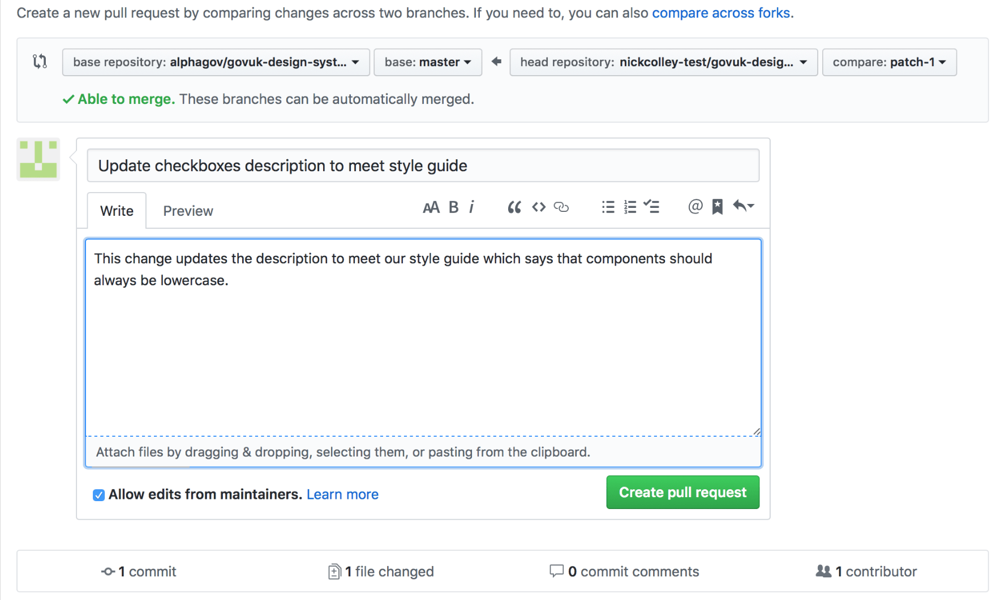Switch to the Preview tab

coord(188,210)
